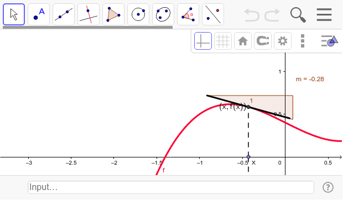343x200 pixels.
Task: Click the slope label m = -0.28
Action: [x=310, y=79]
